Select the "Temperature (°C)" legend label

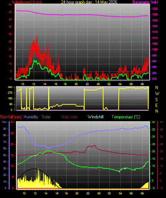pos(126,117)
